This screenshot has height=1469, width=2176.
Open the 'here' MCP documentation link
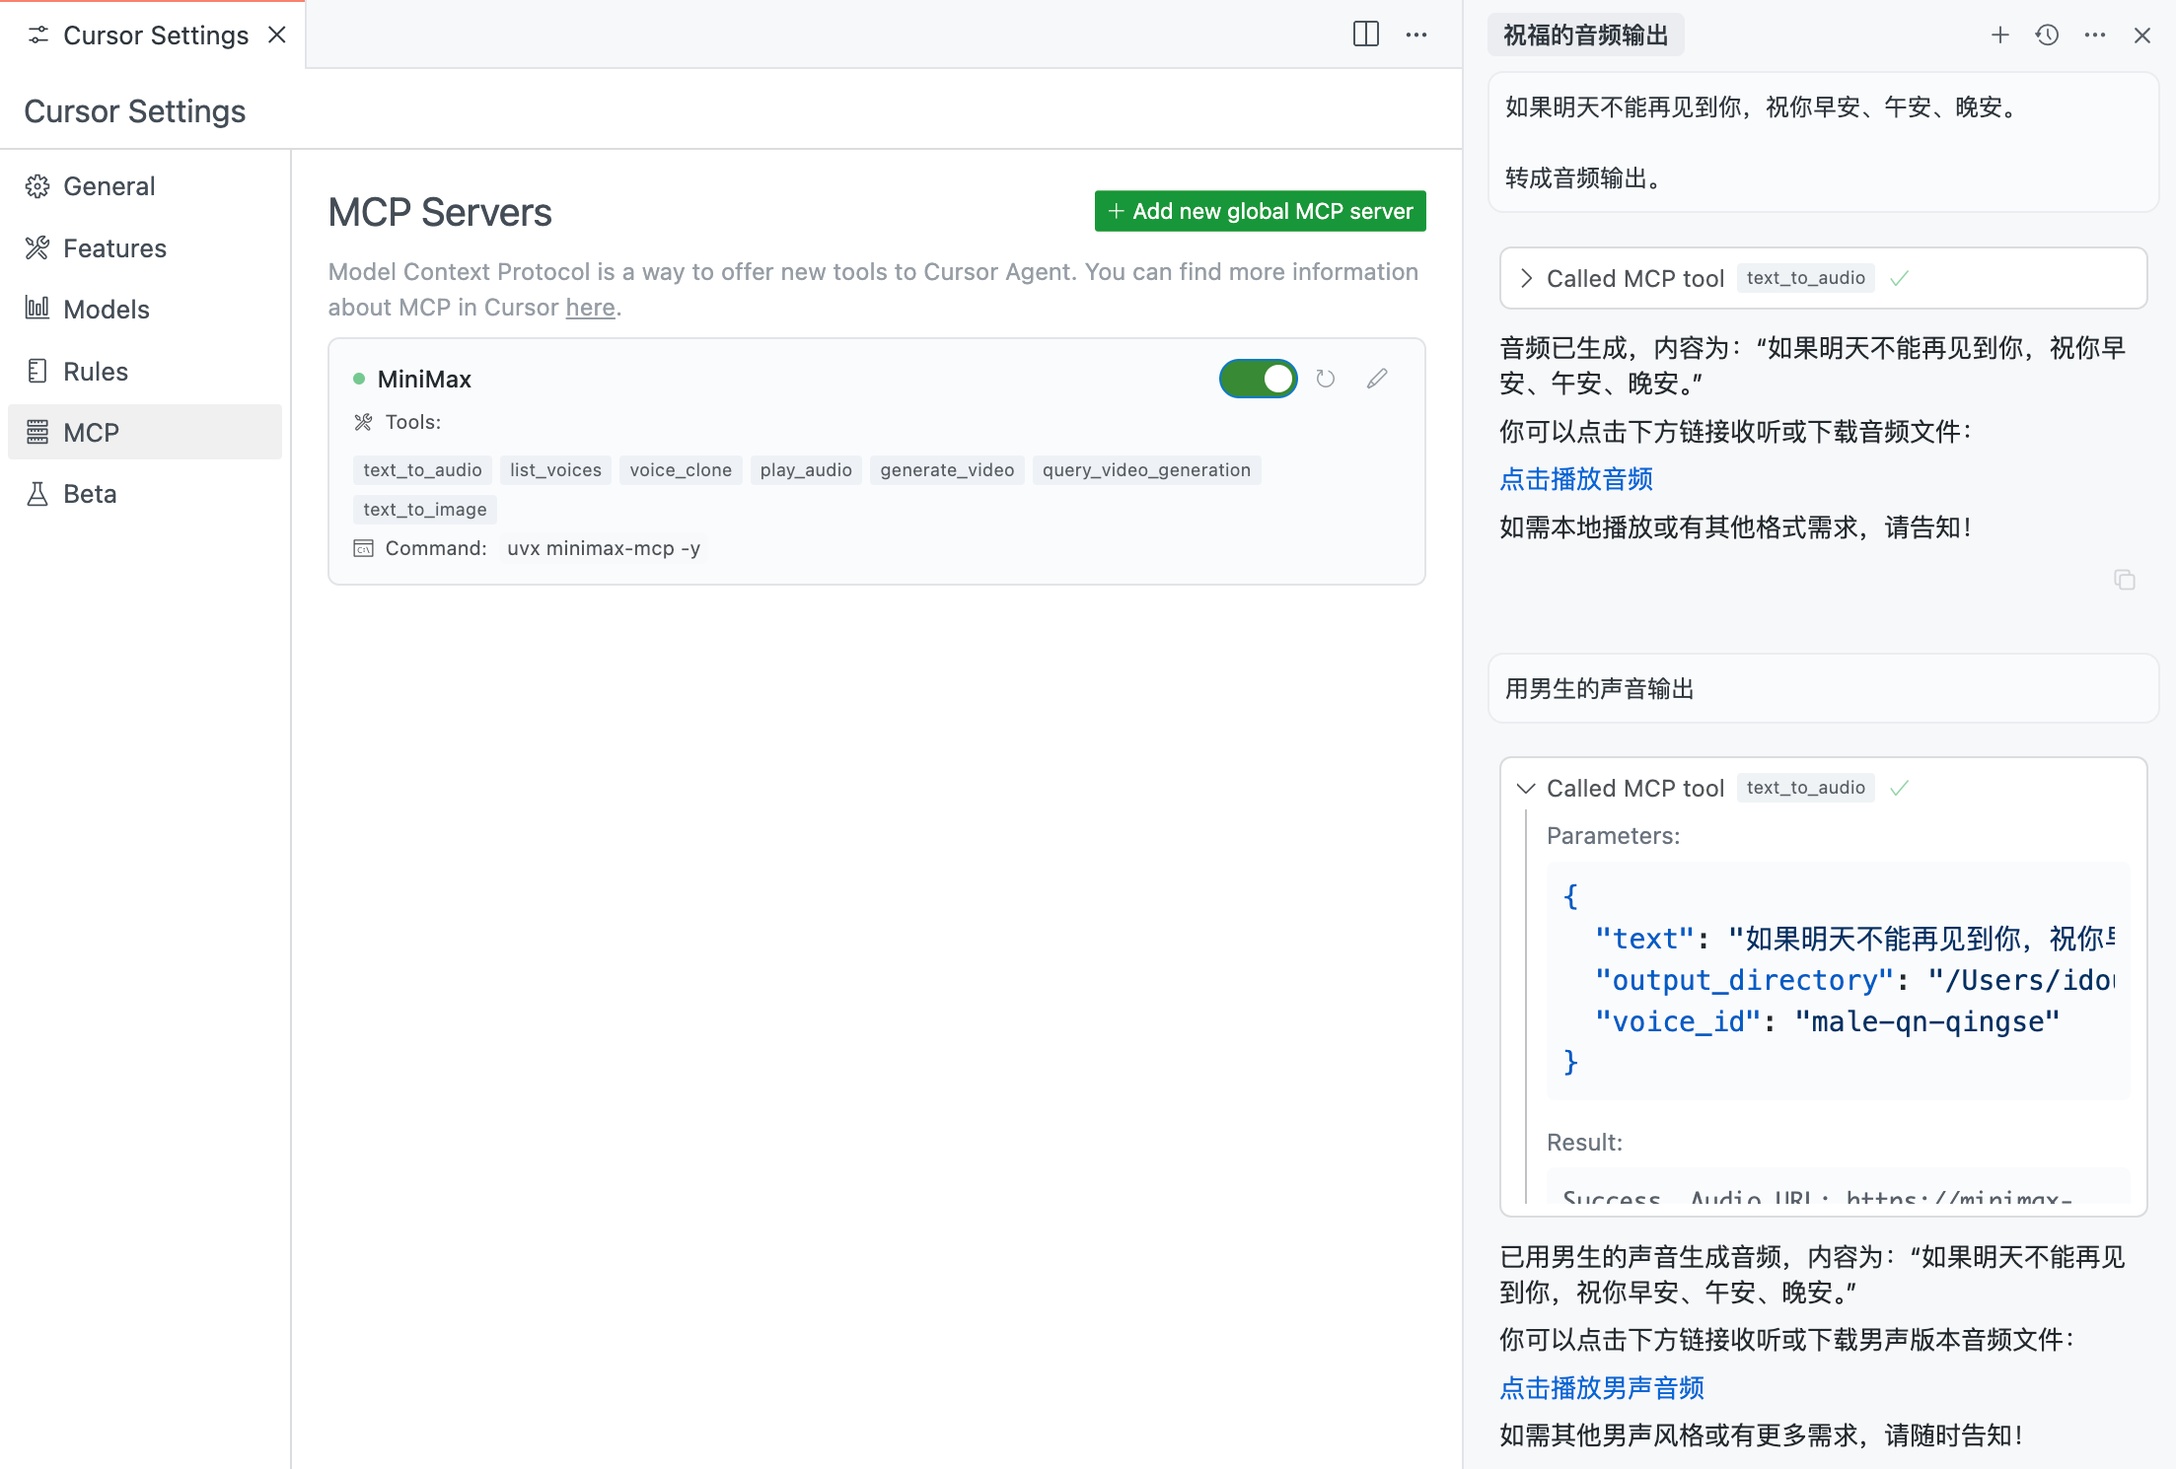click(x=590, y=308)
